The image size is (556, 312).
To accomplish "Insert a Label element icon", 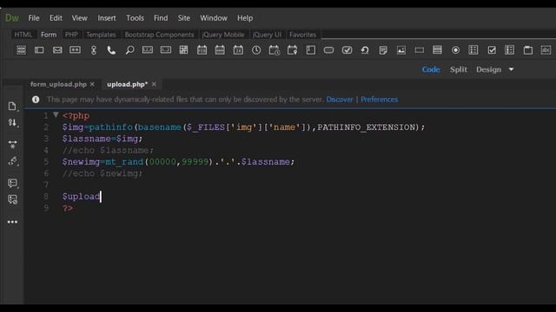I will [x=546, y=50].
